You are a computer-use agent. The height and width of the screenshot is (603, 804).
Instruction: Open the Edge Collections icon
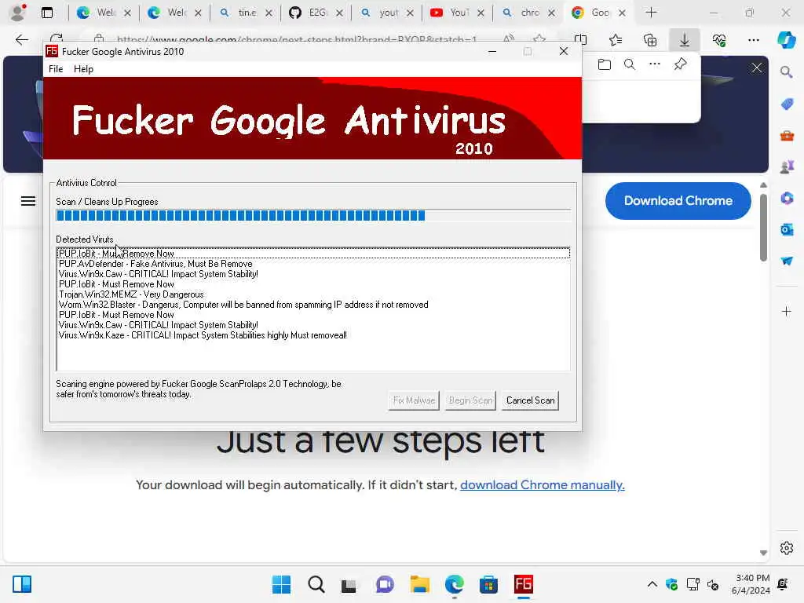(x=650, y=39)
